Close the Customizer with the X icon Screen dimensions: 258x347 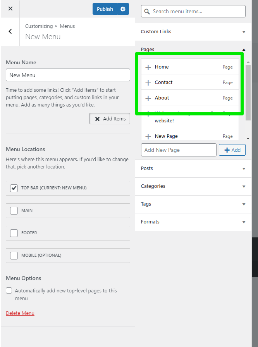10,9
